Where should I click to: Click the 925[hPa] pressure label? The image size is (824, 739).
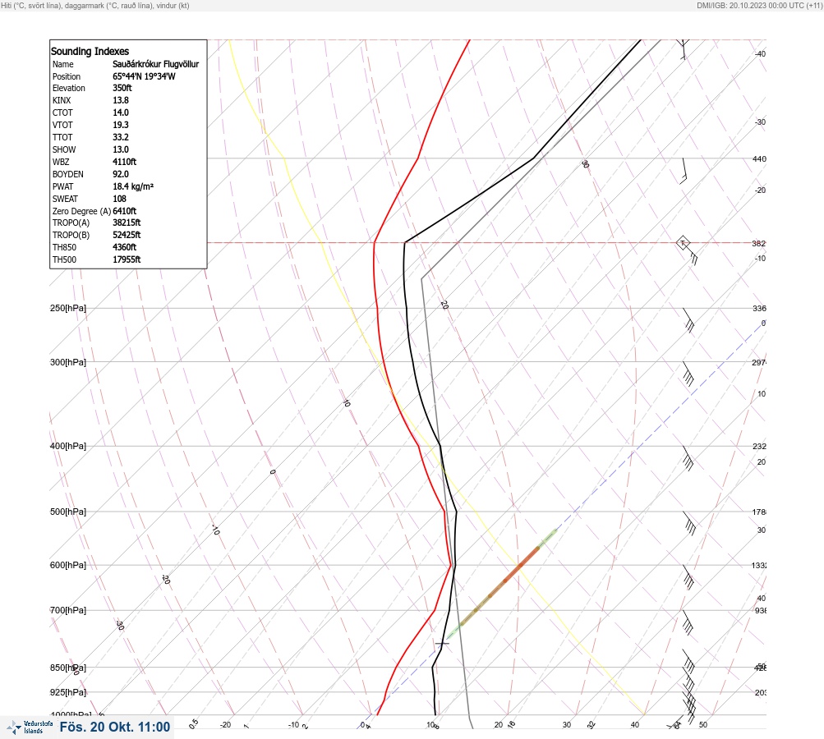pos(68,692)
